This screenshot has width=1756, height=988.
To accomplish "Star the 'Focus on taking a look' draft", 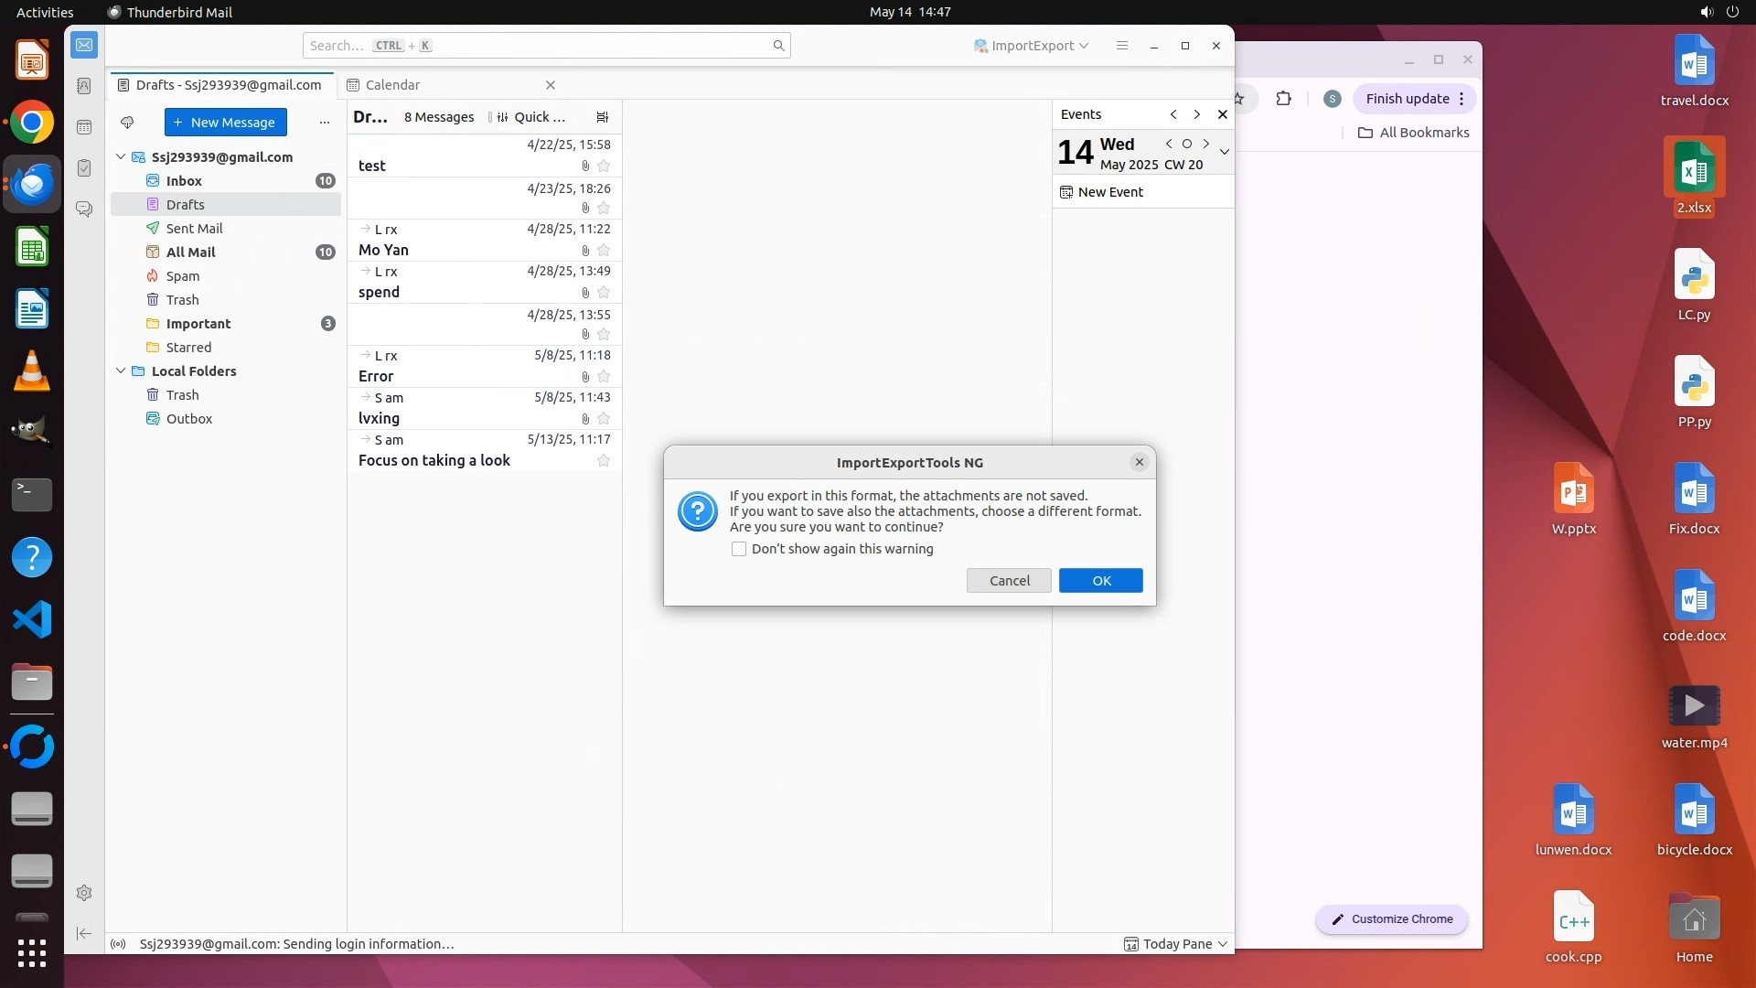I will (x=604, y=461).
